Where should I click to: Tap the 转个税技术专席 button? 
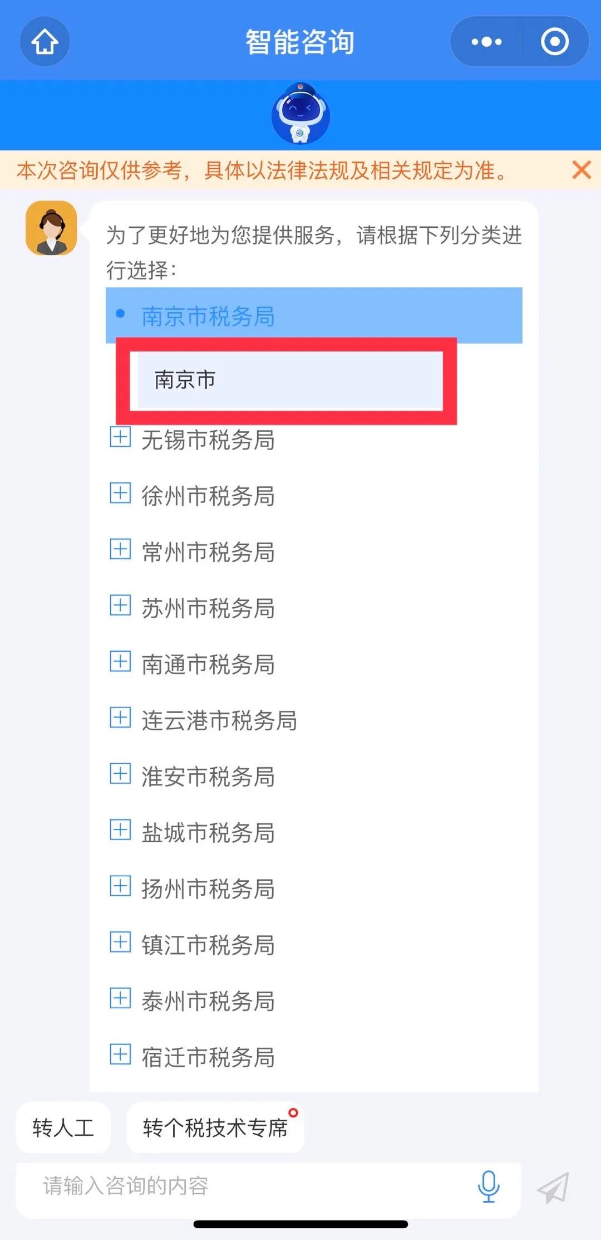[x=215, y=1128]
